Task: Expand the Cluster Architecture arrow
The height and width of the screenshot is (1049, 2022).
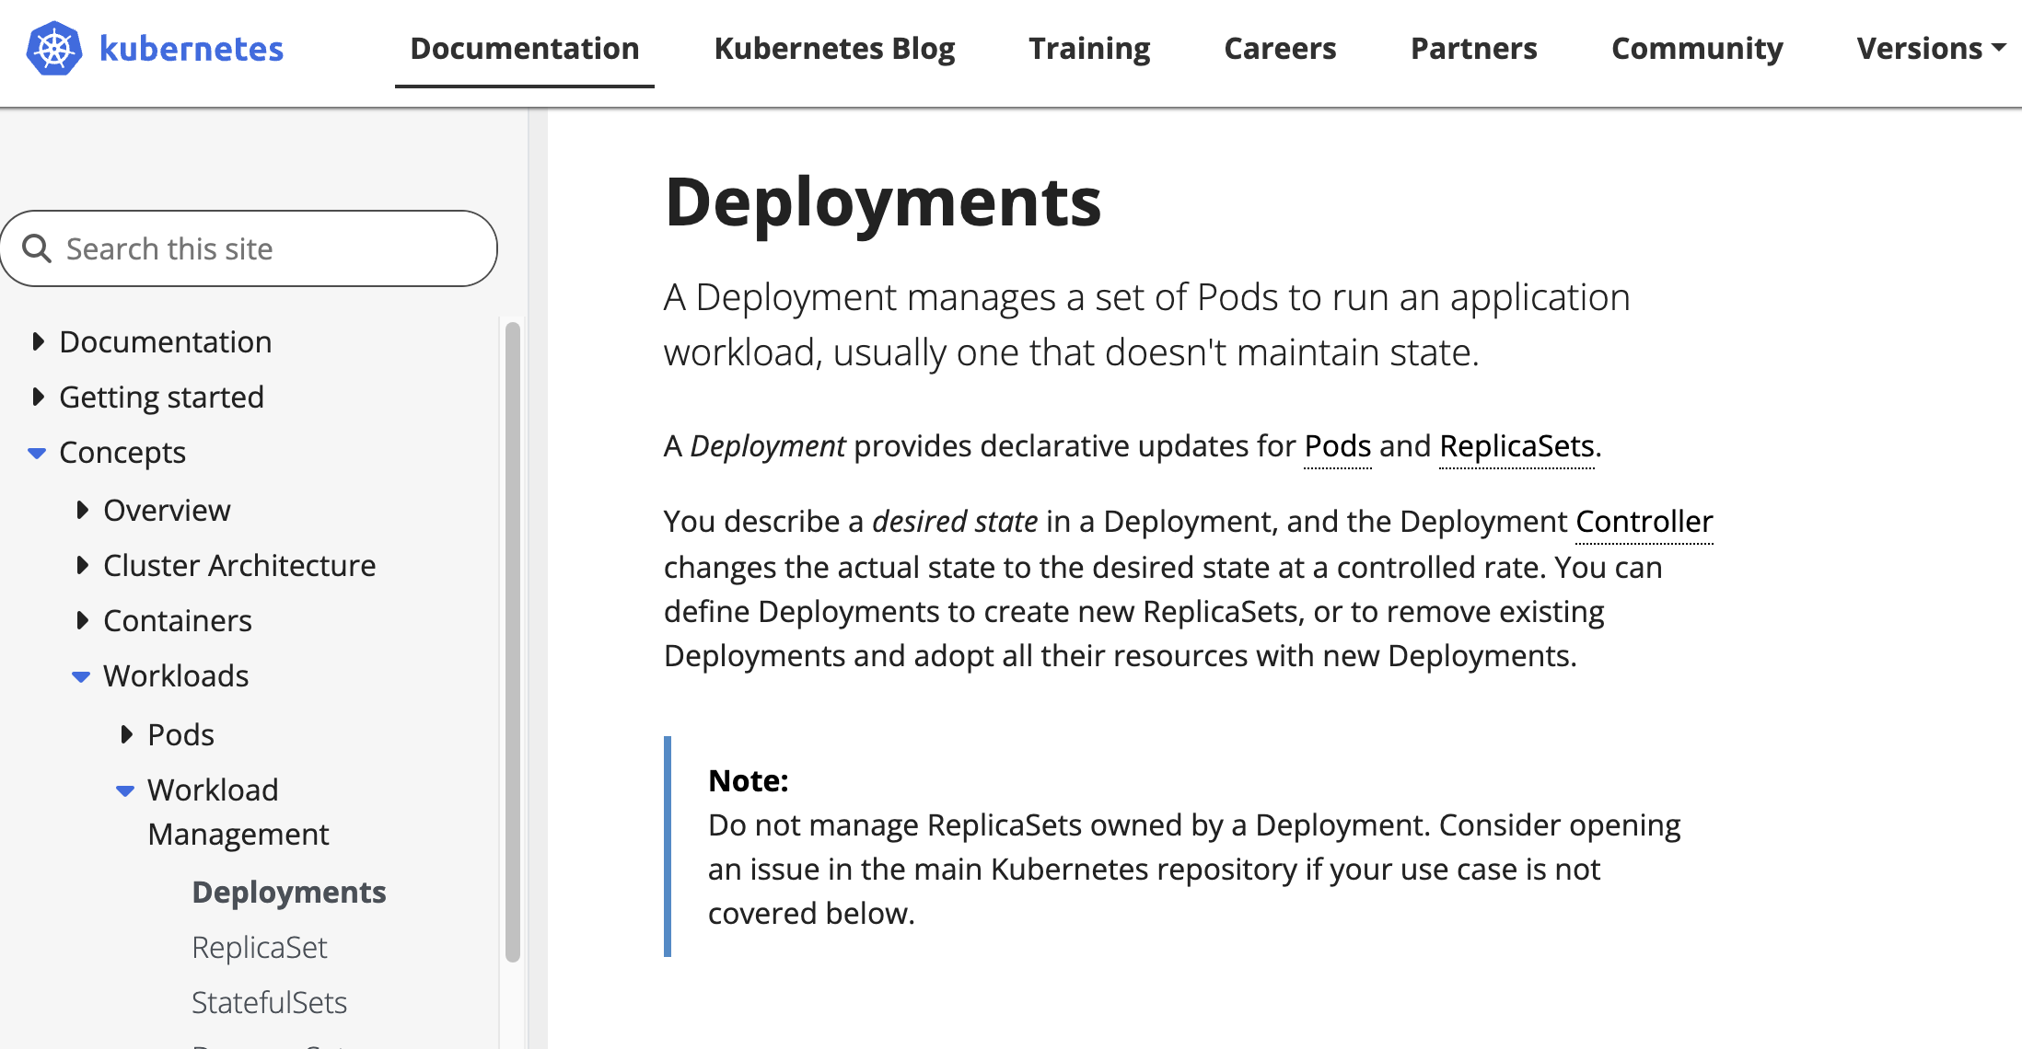Action: 82,565
